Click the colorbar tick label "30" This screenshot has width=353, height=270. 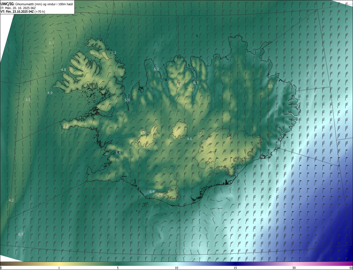click(294, 268)
